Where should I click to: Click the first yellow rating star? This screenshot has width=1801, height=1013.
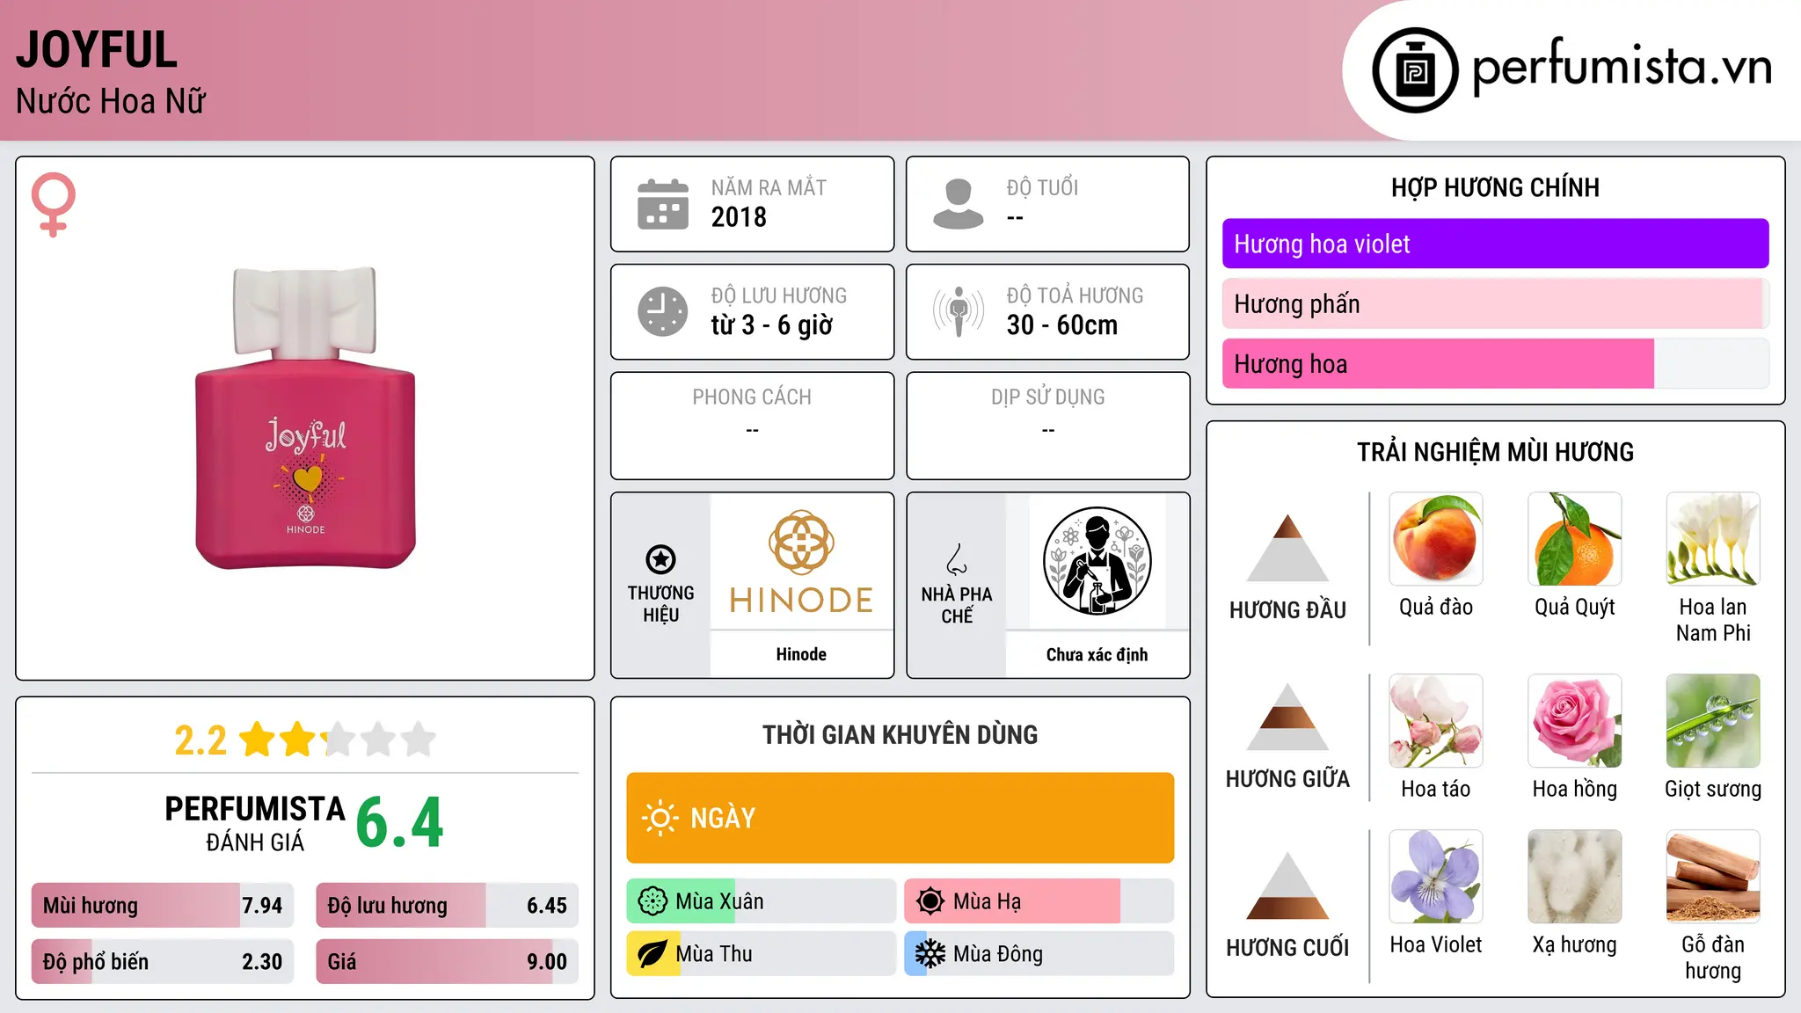click(258, 740)
